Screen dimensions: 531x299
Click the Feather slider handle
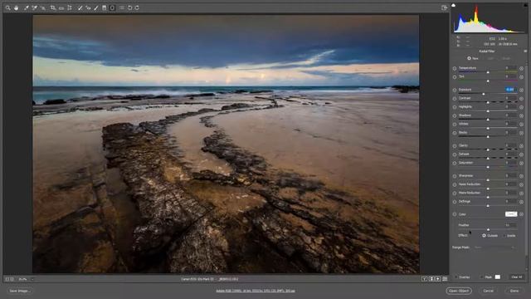[x=488, y=229]
